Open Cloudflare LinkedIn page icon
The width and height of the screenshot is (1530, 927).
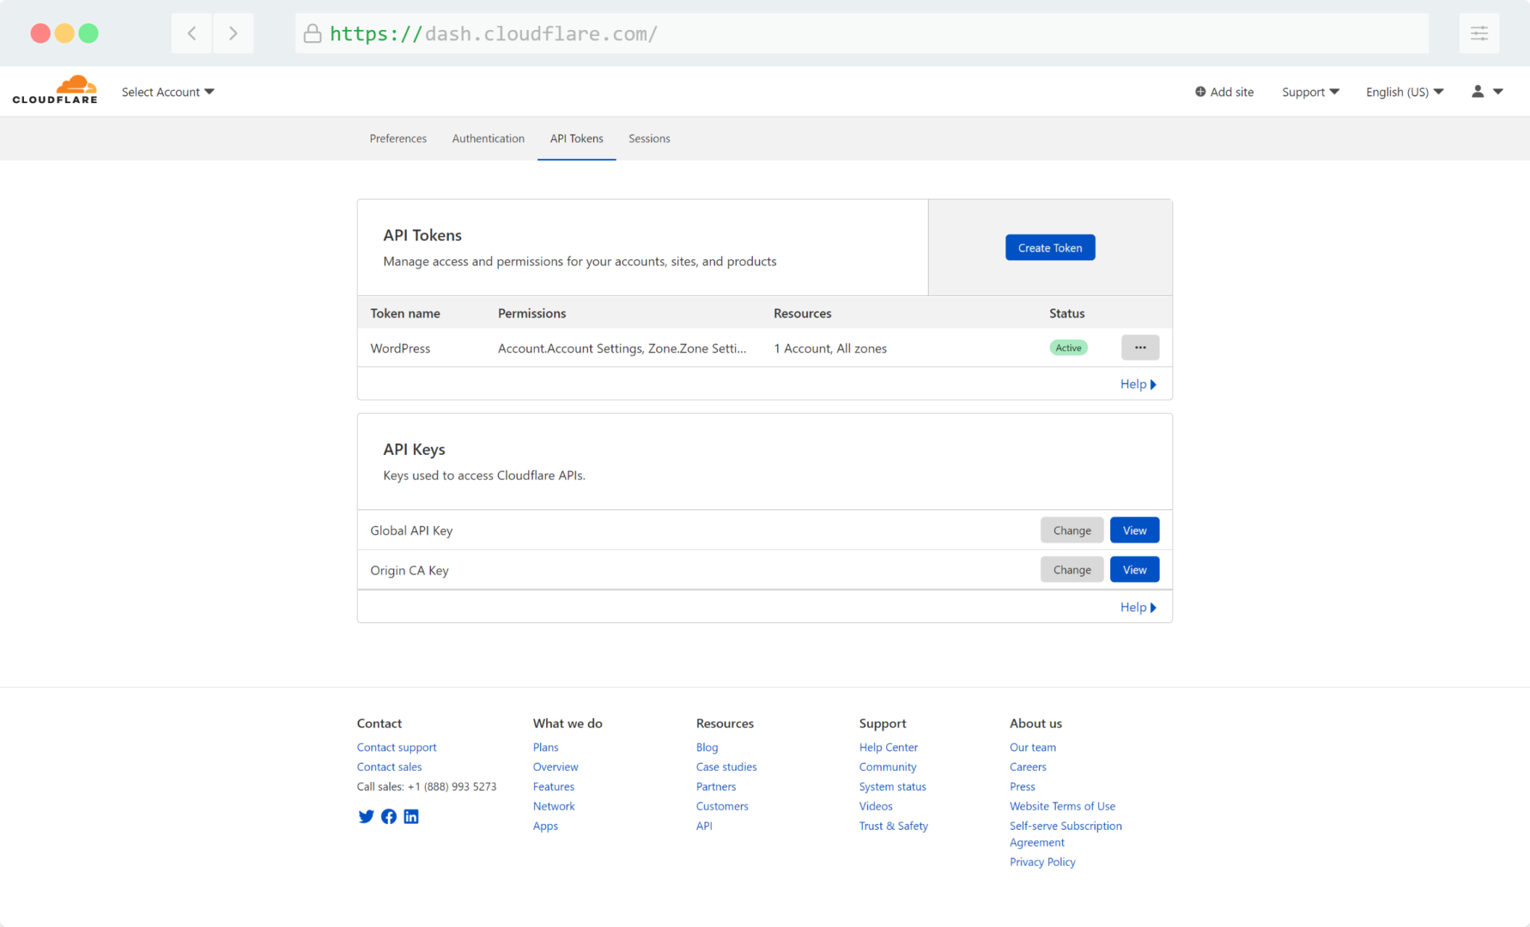[411, 816]
